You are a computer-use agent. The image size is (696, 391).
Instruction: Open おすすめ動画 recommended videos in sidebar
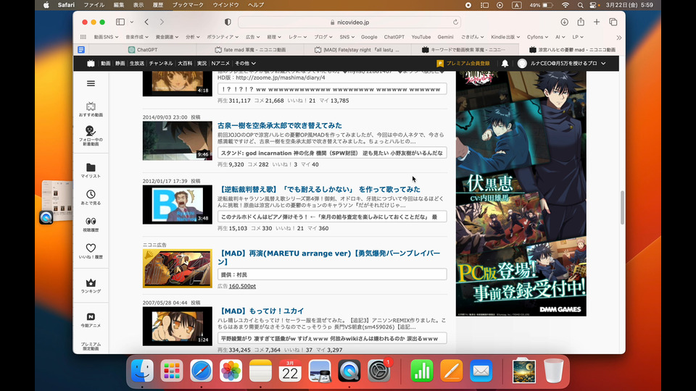point(91,109)
